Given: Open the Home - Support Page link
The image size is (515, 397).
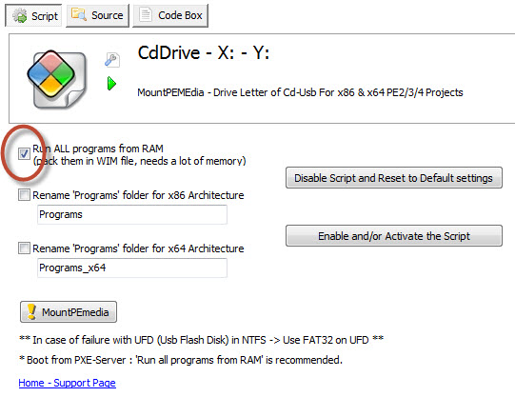Looking at the screenshot, I should pyautogui.click(x=67, y=383).
